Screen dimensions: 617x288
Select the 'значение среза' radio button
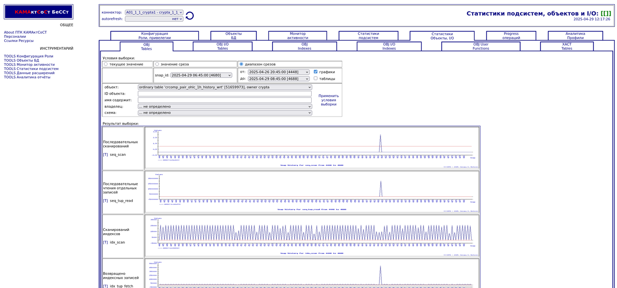(x=157, y=64)
